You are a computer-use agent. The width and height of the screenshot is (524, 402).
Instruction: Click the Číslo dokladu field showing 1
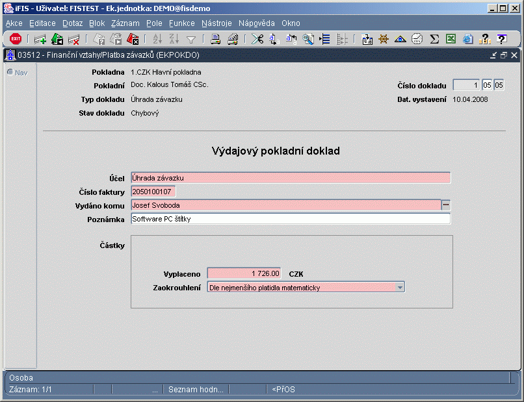466,85
